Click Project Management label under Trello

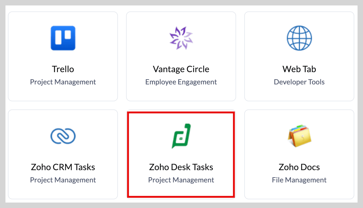pos(63,82)
